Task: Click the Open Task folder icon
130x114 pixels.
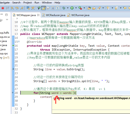Action: click(94, 8)
